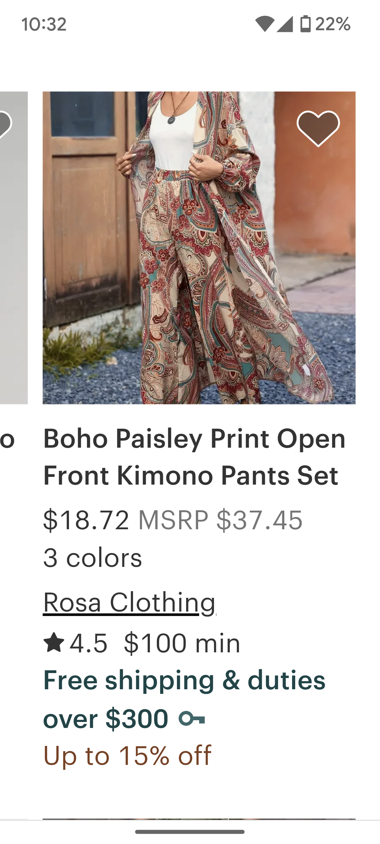
Task: Tap the home gesture bar
Action: 190,832
